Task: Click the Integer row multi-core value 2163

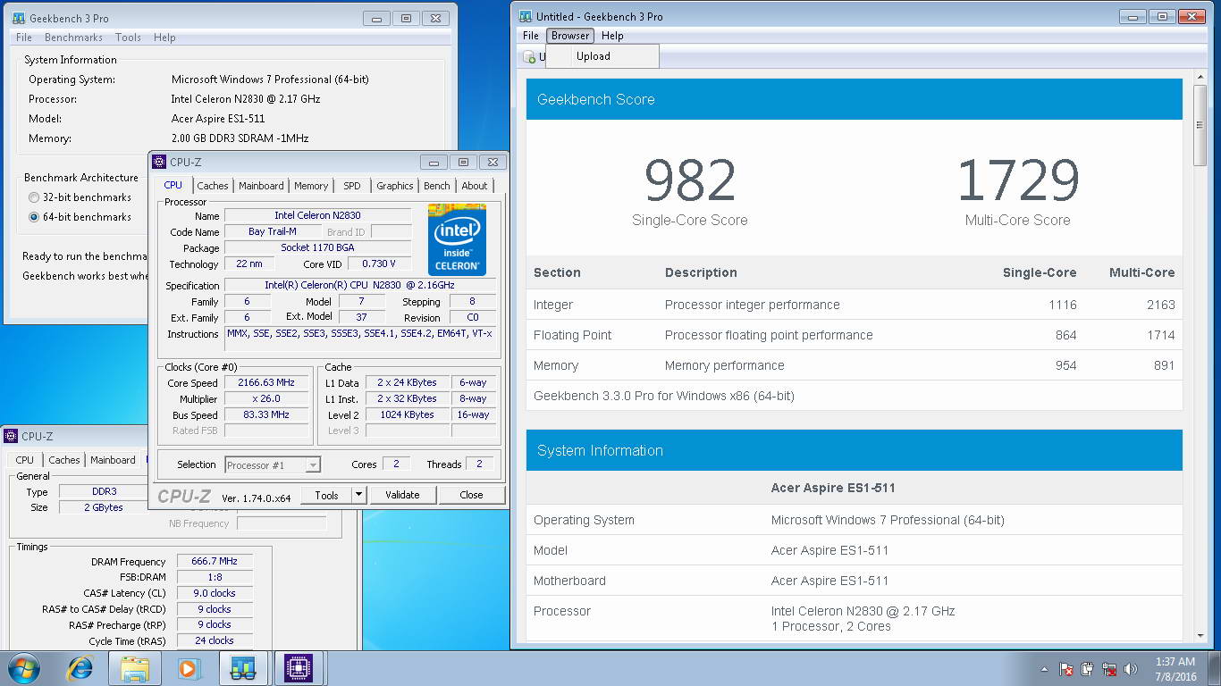Action: [1160, 305]
